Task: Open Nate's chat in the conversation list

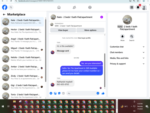Action: click(22, 22)
